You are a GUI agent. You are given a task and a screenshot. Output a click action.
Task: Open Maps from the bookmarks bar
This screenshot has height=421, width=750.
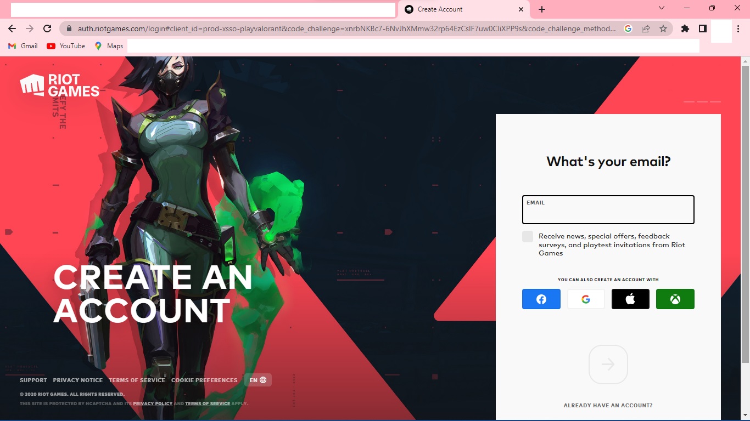(x=108, y=46)
